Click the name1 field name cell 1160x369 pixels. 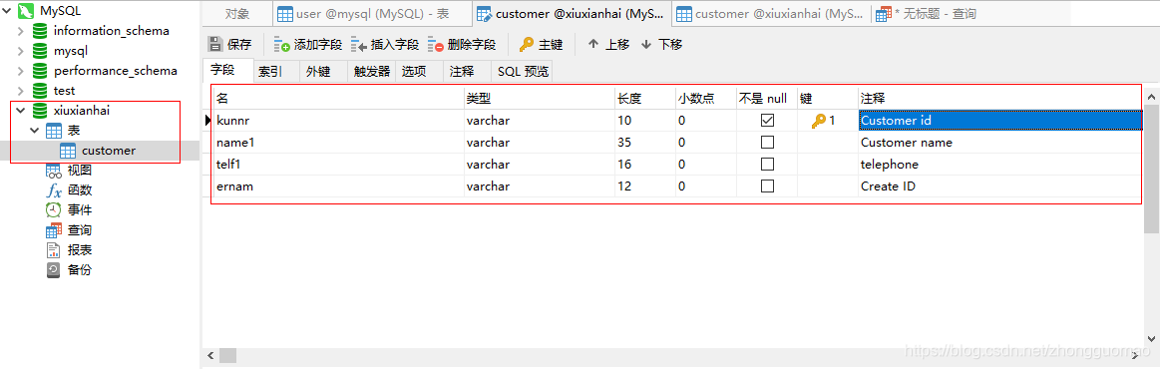(339, 142)
